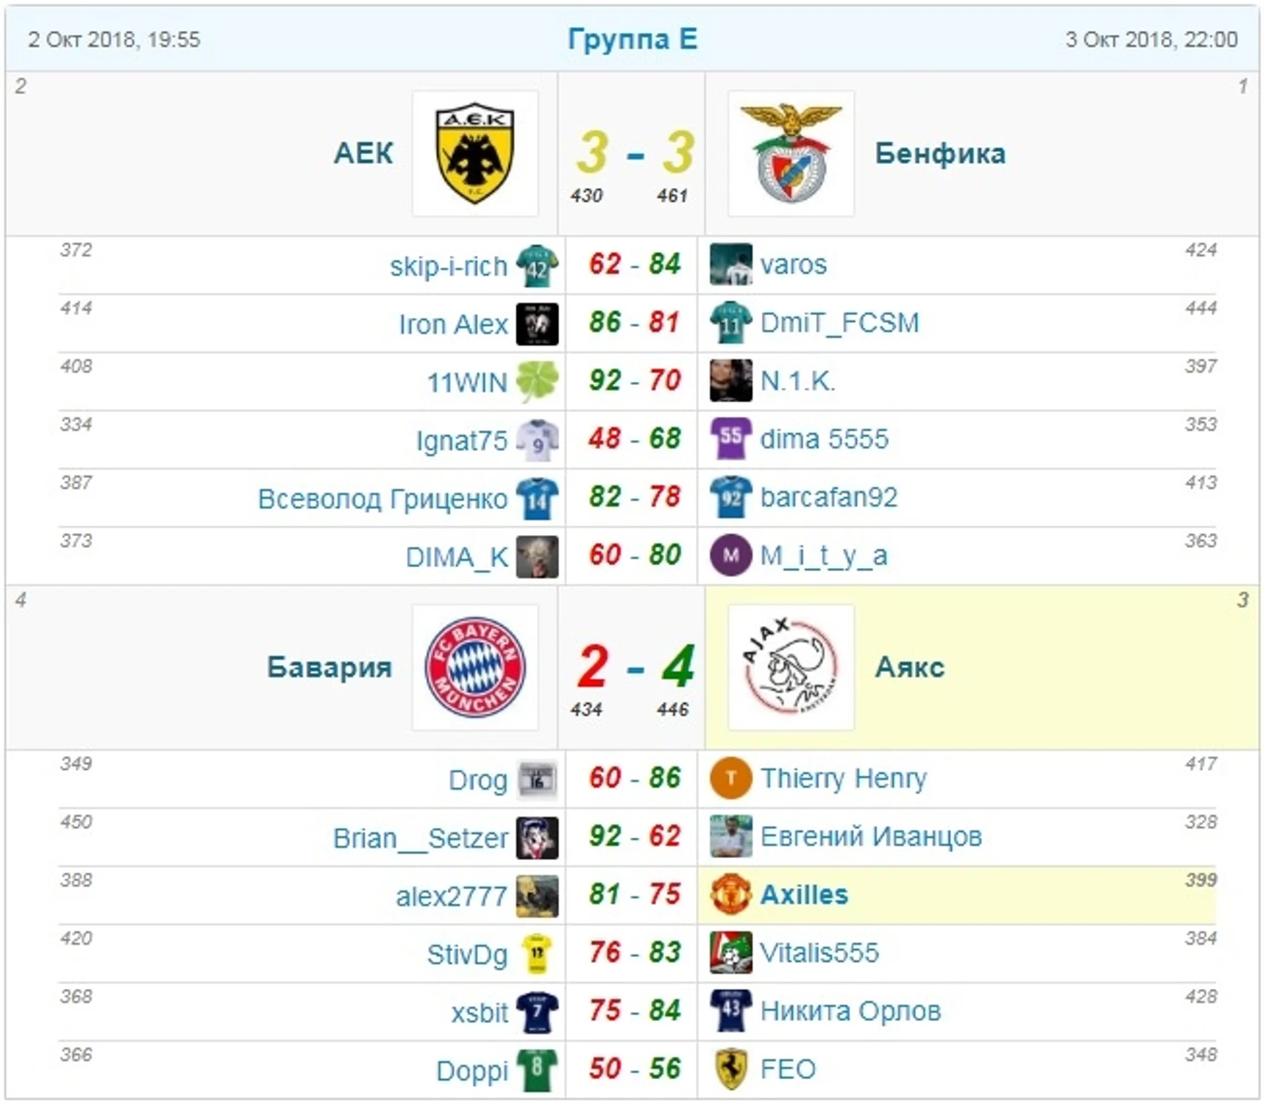
Task: Open the FC Bayern München crest
Action: (474, 667)
